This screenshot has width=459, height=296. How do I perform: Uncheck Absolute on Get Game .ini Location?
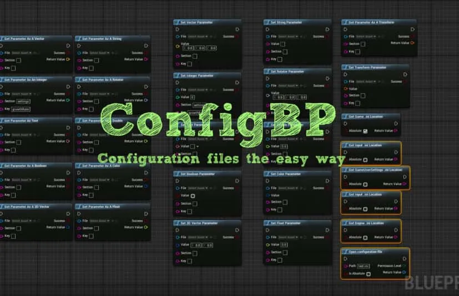365,131
